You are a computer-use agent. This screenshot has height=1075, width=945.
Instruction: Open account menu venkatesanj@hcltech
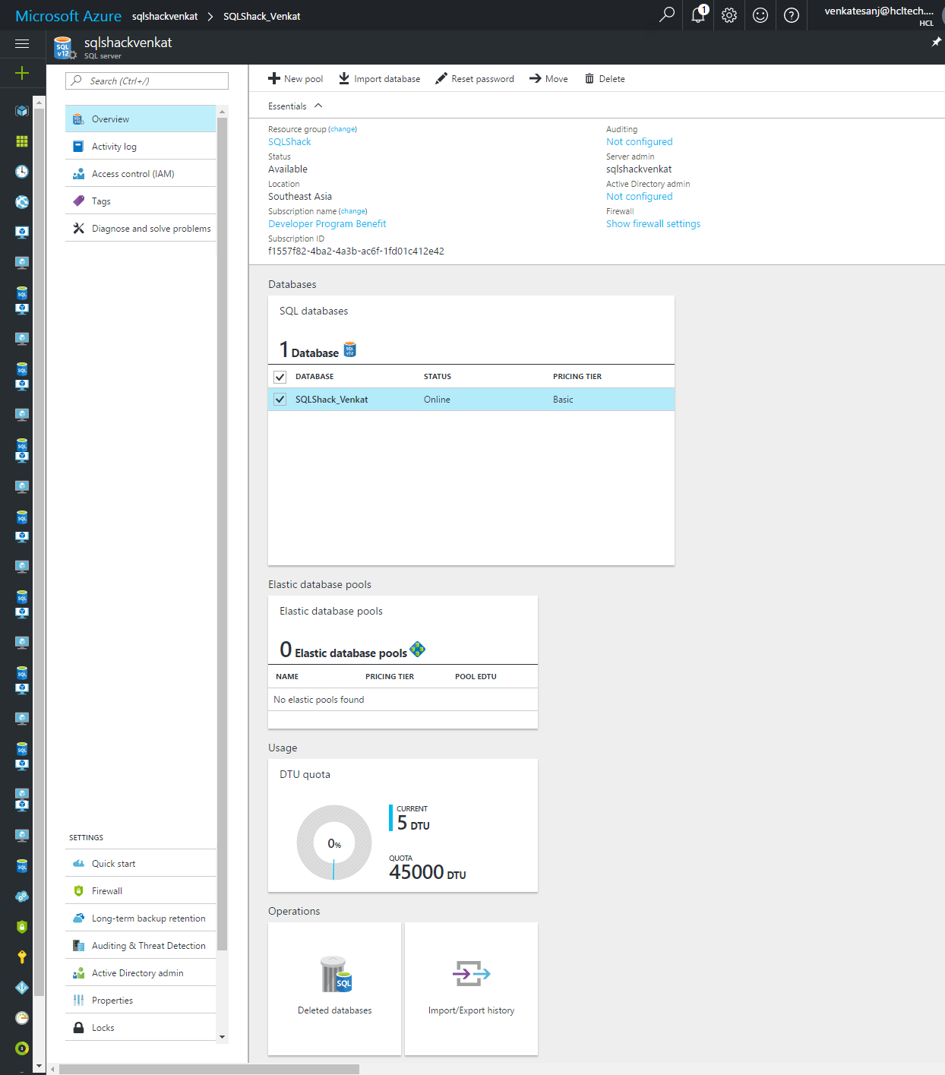[x=879, y=15]
